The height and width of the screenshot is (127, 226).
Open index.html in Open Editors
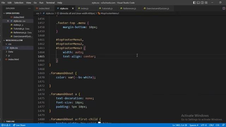pos(19,17)
